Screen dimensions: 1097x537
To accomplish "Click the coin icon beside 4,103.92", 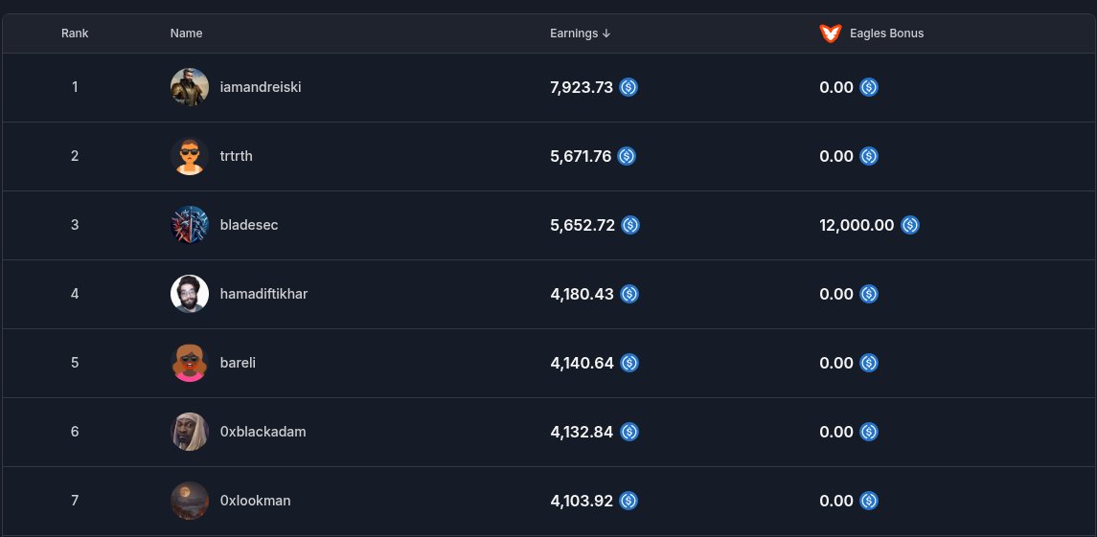I will tap(628, 501).
